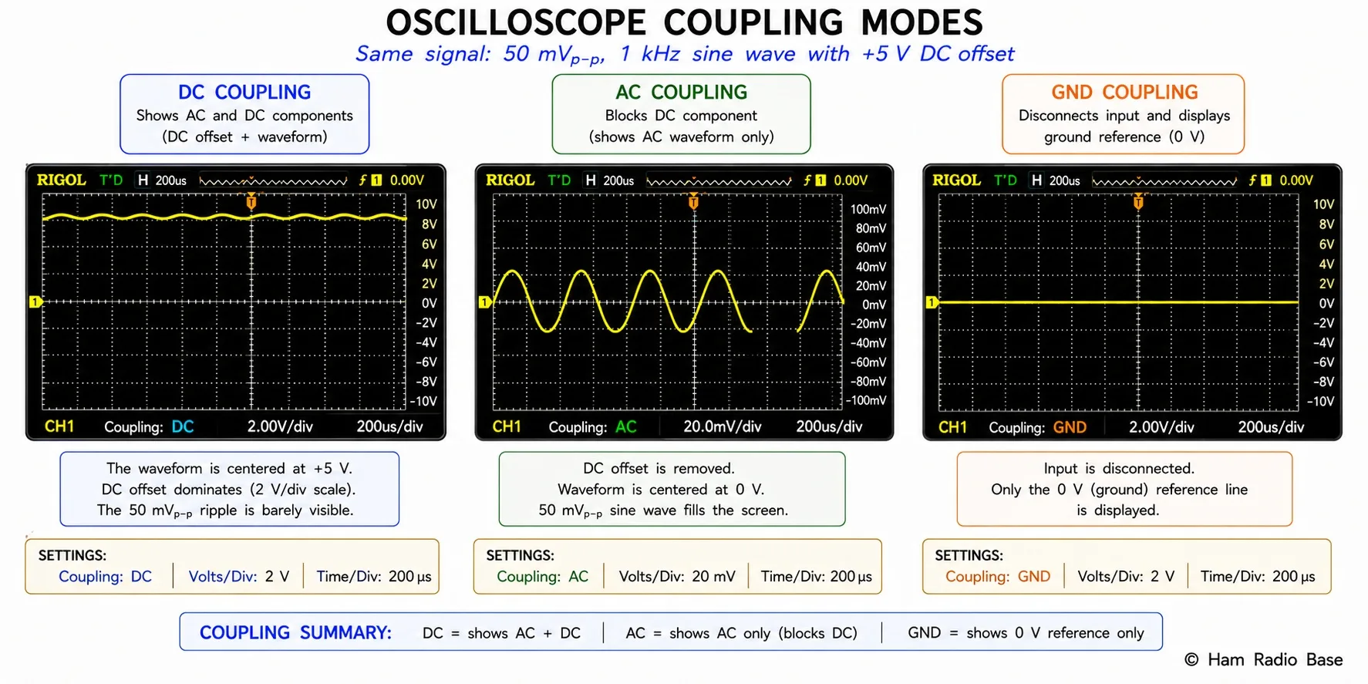Click the 100mV scale label on the AC scope

pos(868,209)
